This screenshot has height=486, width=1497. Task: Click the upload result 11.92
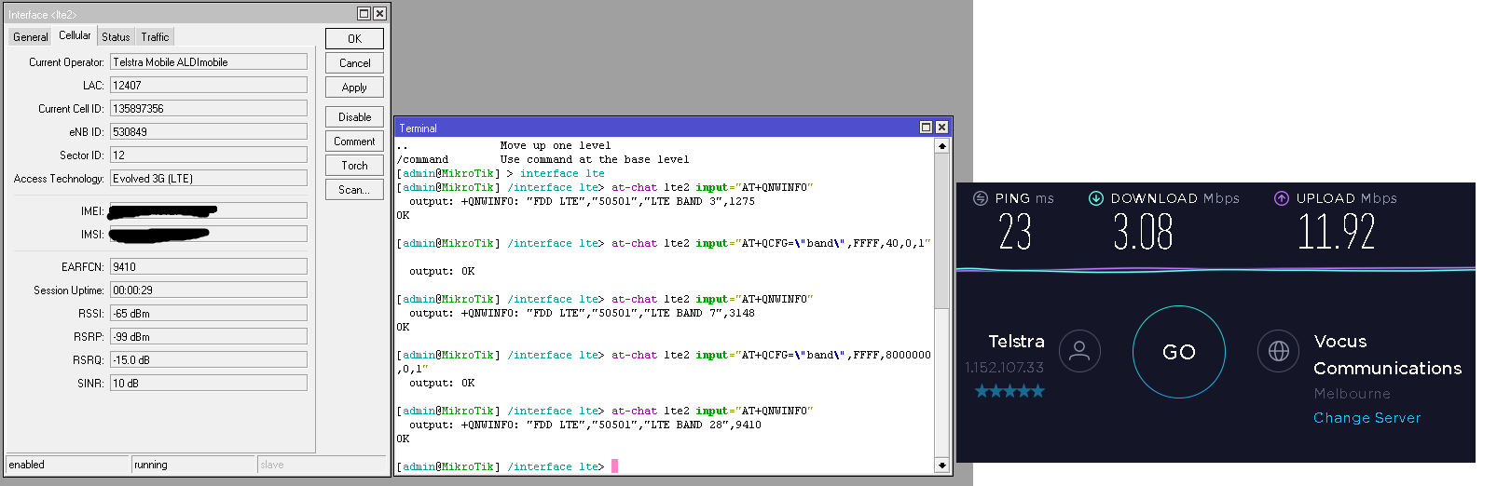click(1337, 232)
